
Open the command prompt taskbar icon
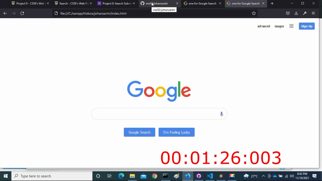pos(166,176)
